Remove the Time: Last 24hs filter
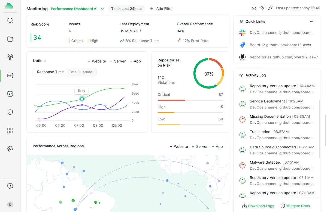The height and width of the screenshot is (212, 327). 141,9
